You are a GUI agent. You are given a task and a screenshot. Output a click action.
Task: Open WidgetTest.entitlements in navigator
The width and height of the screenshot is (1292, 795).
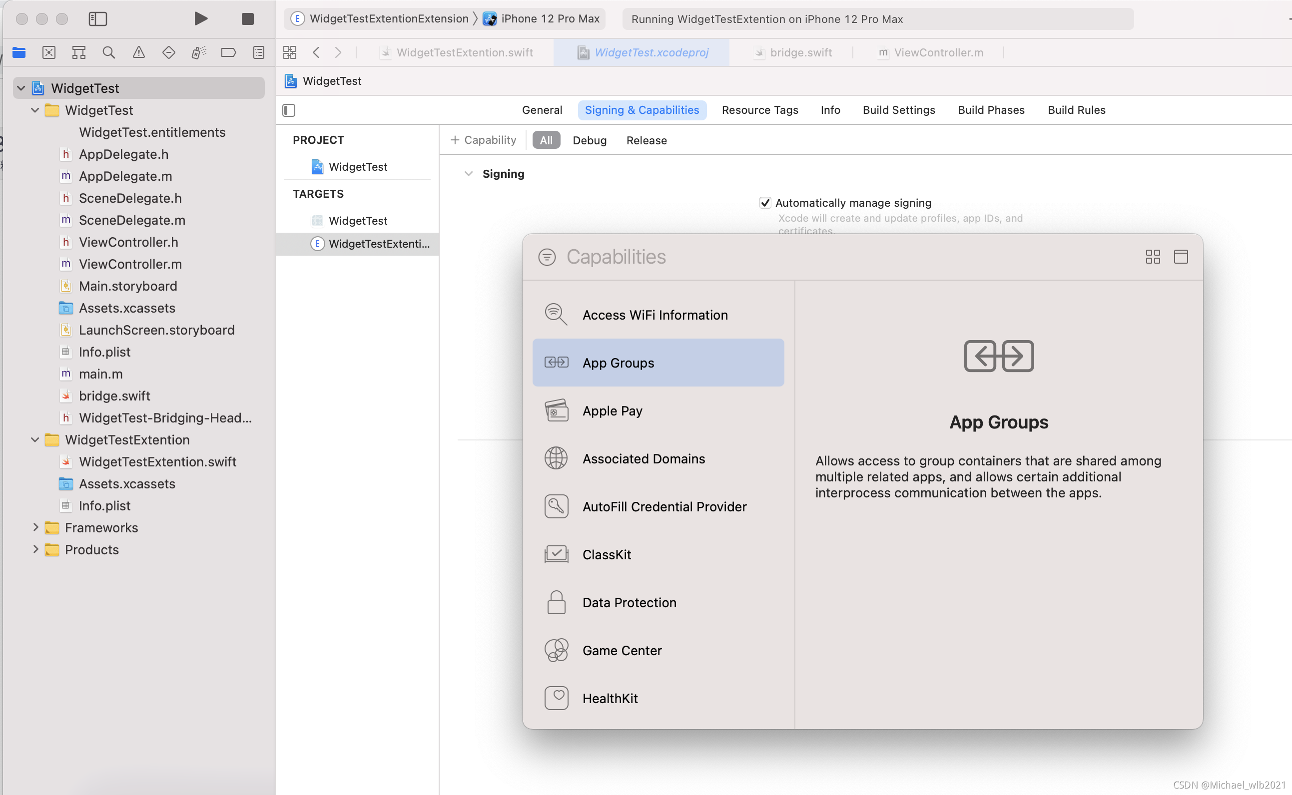click(x=152, y=132)
